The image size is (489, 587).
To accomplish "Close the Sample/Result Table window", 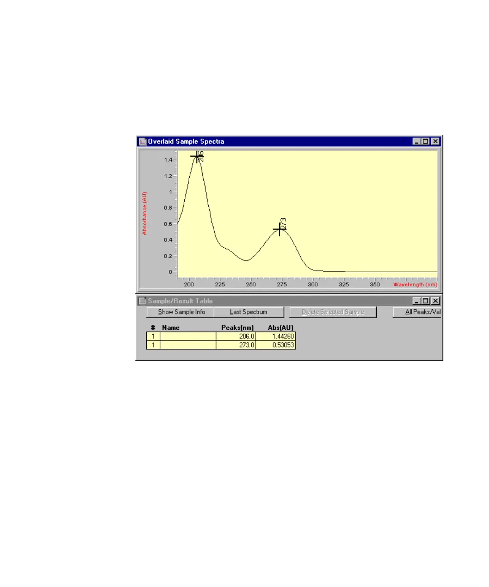I will pos(435,301).
